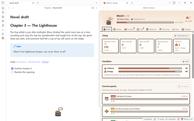Click the Fullness bar
194x121 pixels.
point(150,68)
